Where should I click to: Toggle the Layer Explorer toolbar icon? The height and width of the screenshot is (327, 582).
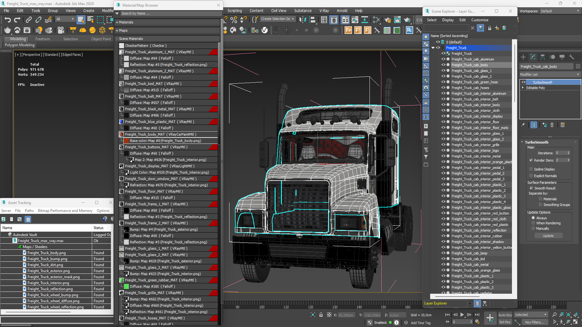[x=334, y=20]
